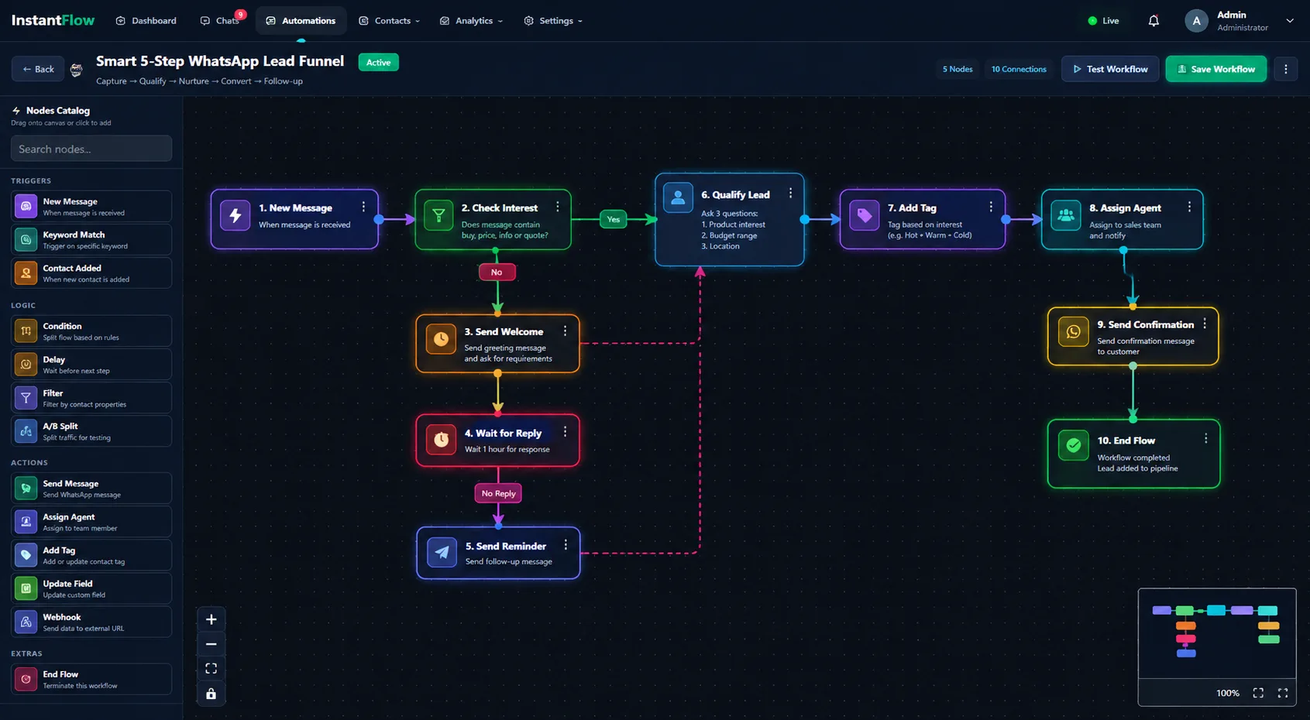Zoom in with the plus canvas control
The width and height of the screenshot is (1310, 720).
211,619
